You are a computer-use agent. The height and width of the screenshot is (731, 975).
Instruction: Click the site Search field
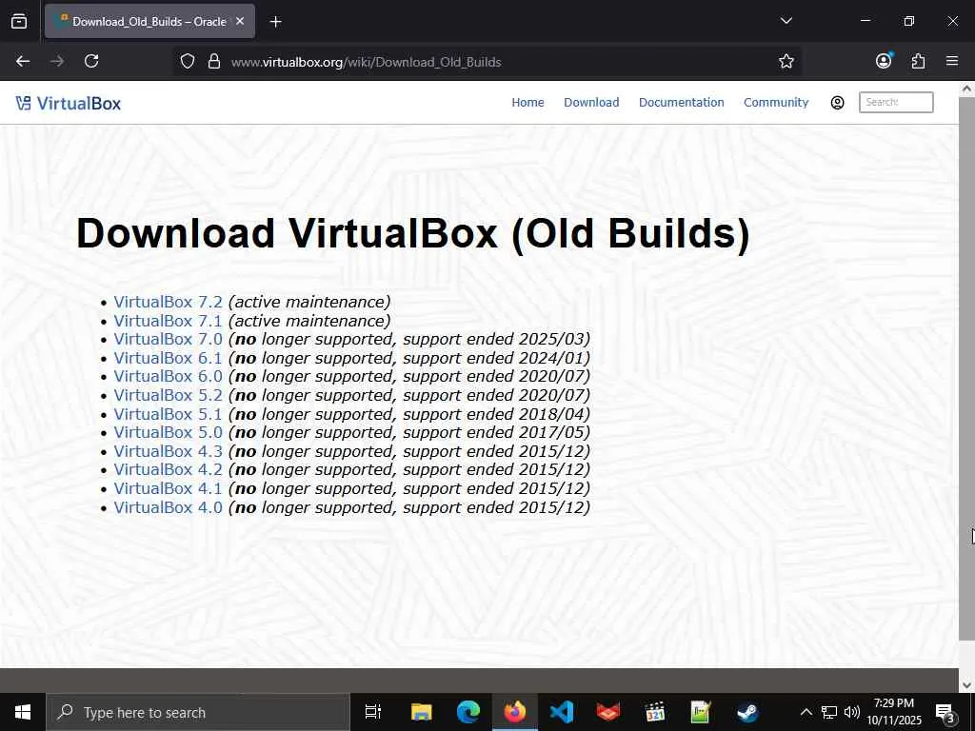click(x=895, y=103)
